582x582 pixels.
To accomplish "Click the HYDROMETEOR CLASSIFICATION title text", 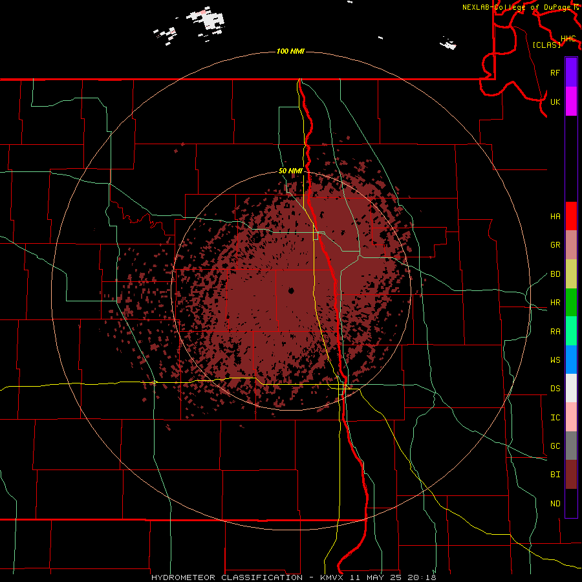I will (227, 577).
